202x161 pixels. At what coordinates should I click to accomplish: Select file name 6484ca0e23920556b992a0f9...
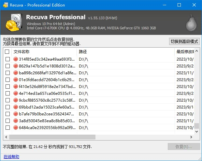[47, 128]
